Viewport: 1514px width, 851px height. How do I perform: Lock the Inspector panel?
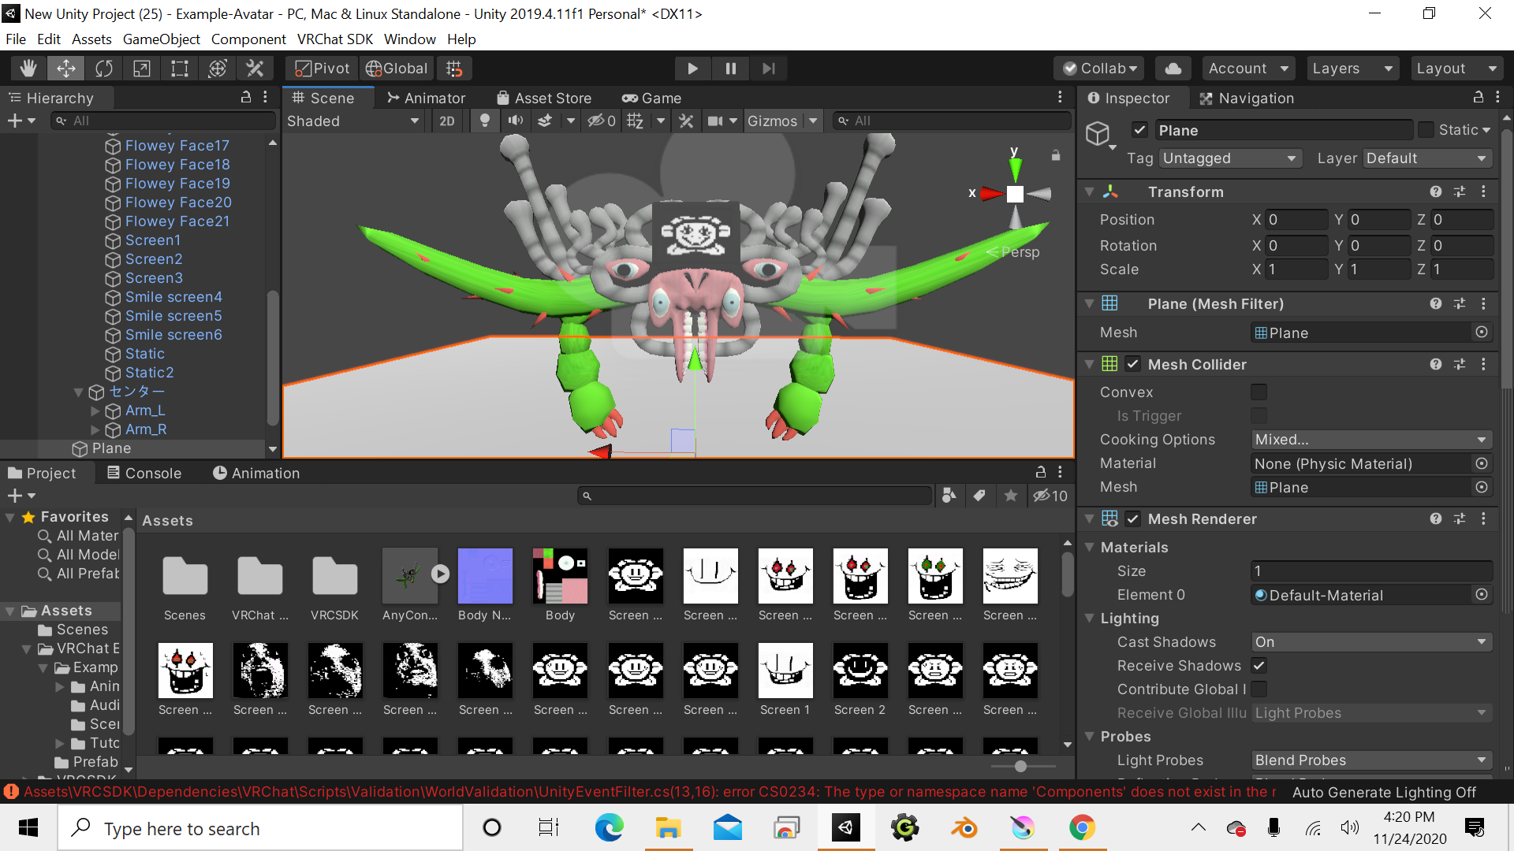coord(1479,97)
